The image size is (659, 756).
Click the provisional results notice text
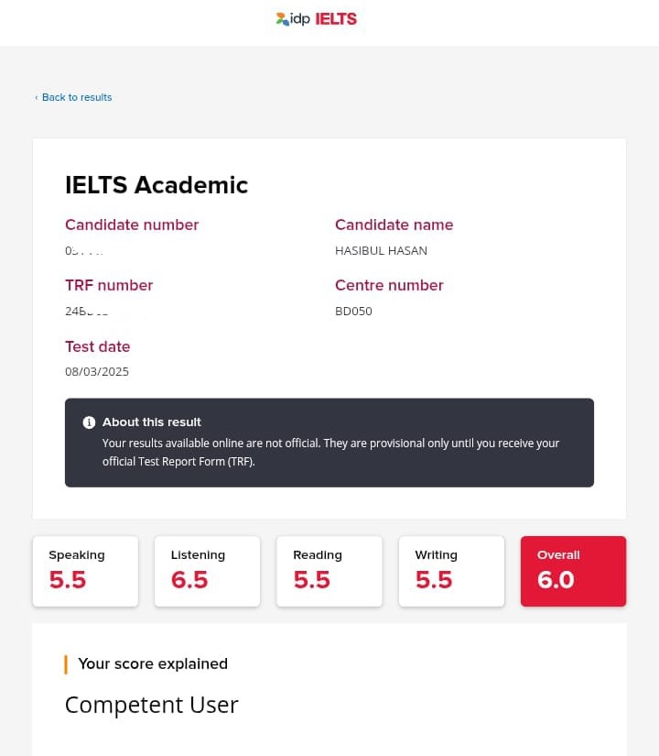coord(330,452)
